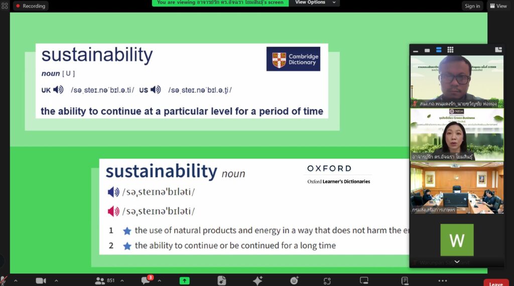The image size is (514, 286).
Task: Open the Reactions emoji icon
Action: (294, 281)
